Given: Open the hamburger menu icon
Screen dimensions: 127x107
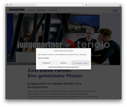Looking at the screenshot, I should pyautogui.click(x=115, y=11).
